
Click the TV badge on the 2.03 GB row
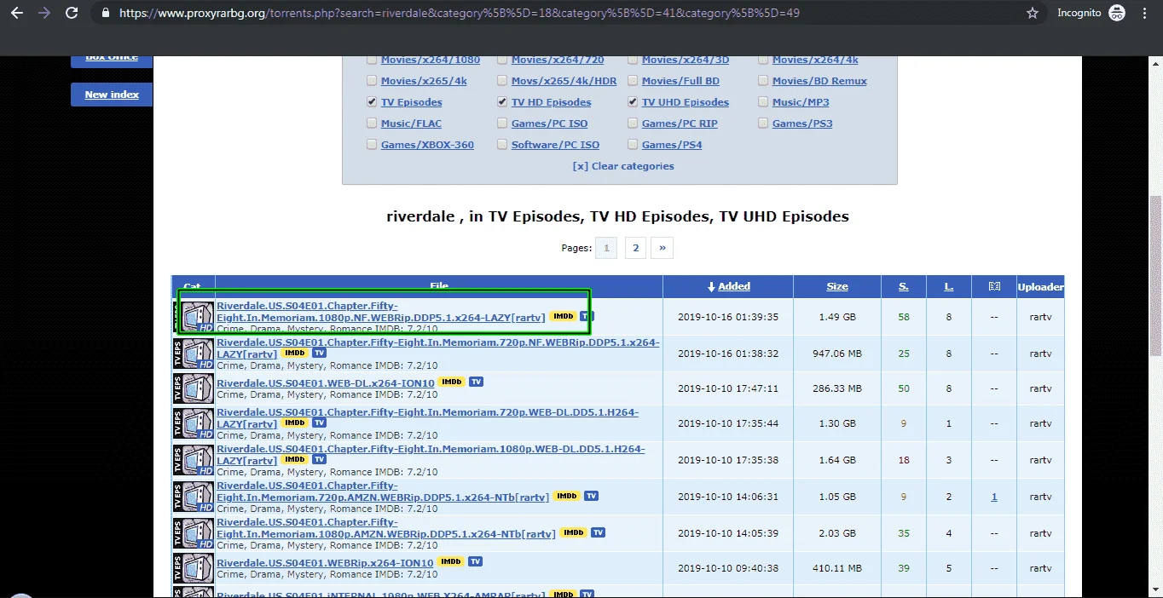click(598, 533)
